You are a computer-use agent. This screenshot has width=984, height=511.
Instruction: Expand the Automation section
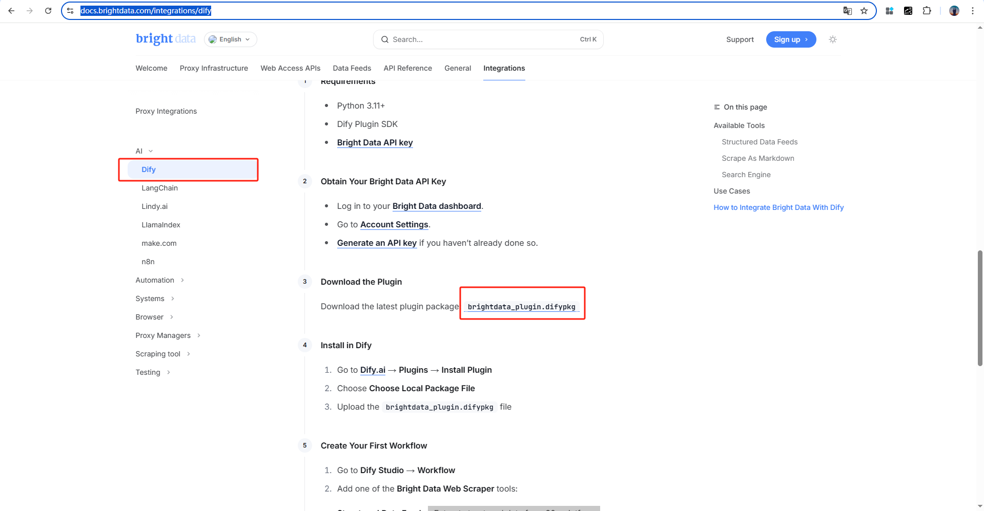159,280
